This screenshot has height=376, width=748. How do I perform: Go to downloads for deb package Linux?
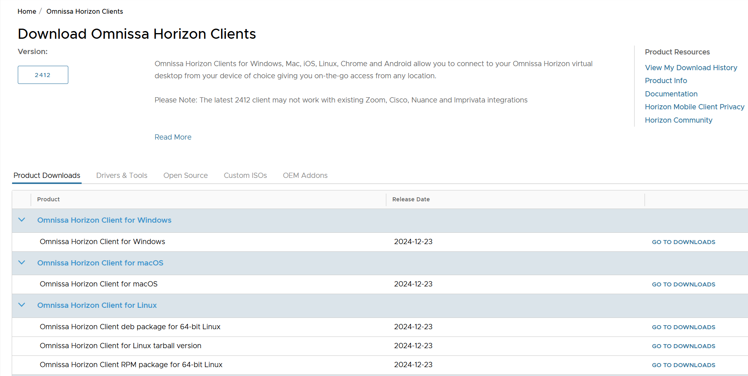[683, 327]
